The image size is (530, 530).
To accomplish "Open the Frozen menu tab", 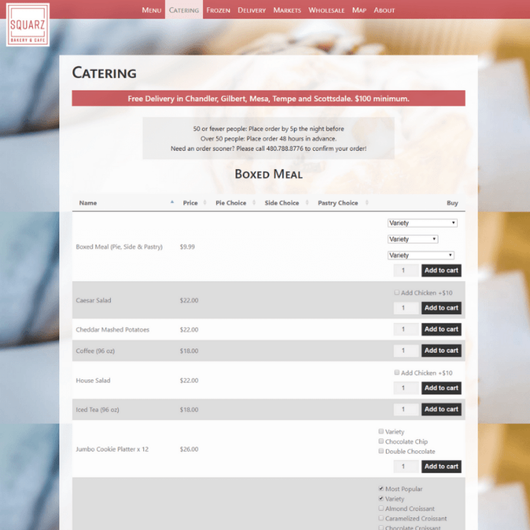I will (218, 10).
